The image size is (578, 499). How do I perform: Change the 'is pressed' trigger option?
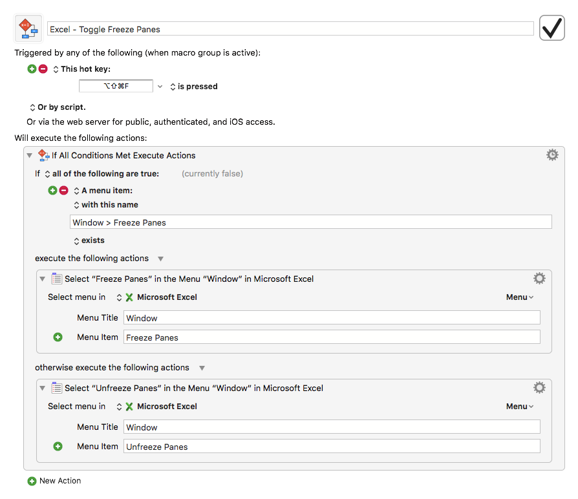(194, 87)
